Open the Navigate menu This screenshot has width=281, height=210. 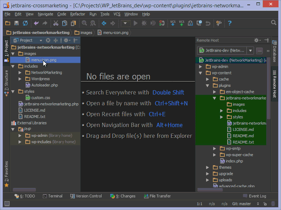point(45,14)
